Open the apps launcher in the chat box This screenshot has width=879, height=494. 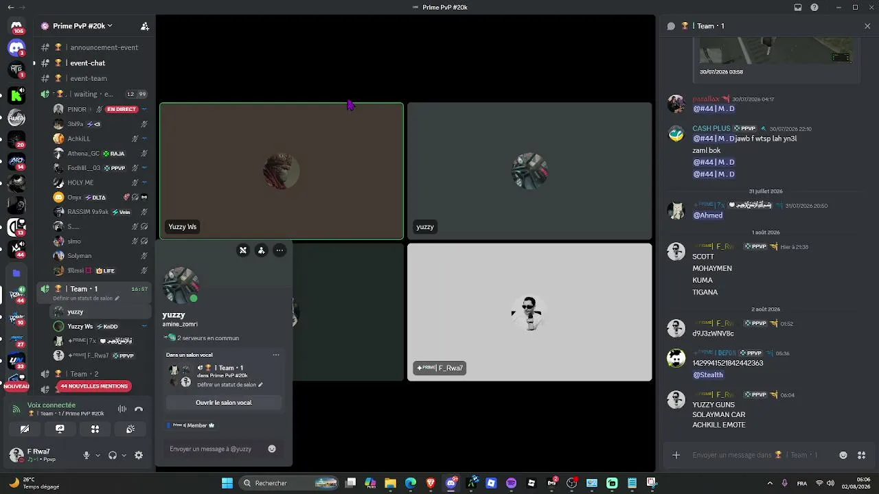(862, 455)
